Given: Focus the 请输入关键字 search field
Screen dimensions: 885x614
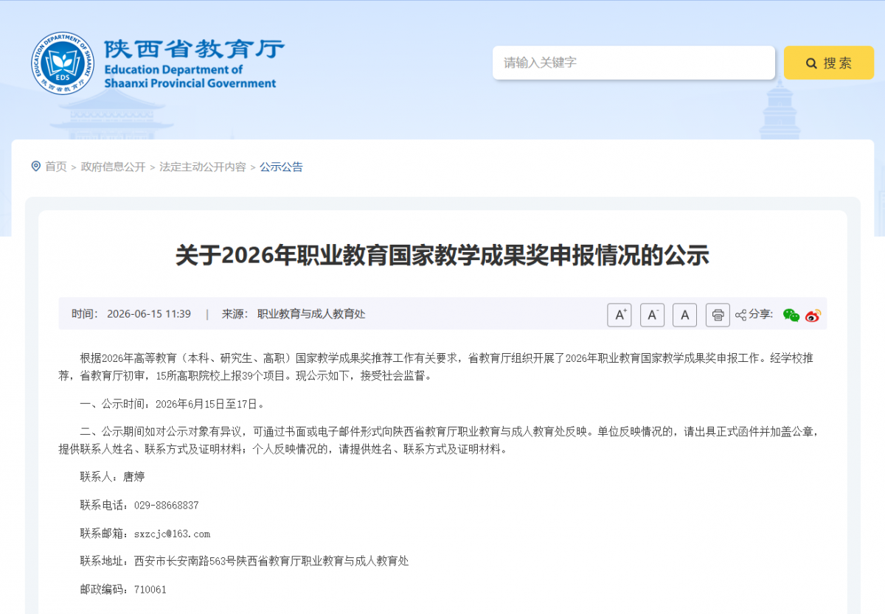Looking at the screenshot, I should (634, 63).
